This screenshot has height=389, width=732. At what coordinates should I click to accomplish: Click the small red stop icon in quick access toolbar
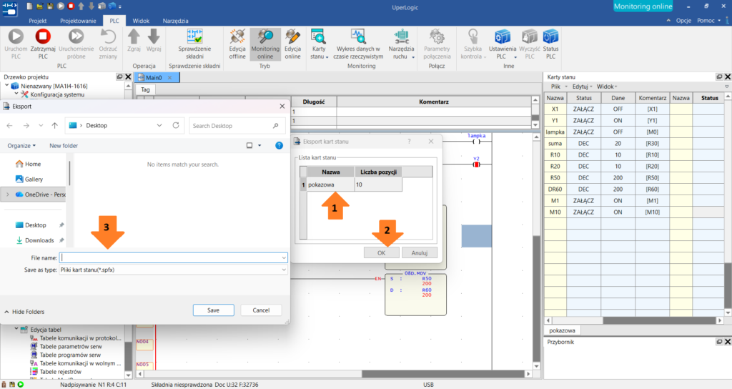[71, 6]
